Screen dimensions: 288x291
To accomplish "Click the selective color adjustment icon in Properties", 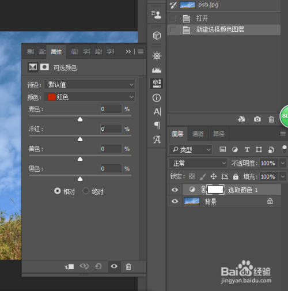I will click(33, 67).
